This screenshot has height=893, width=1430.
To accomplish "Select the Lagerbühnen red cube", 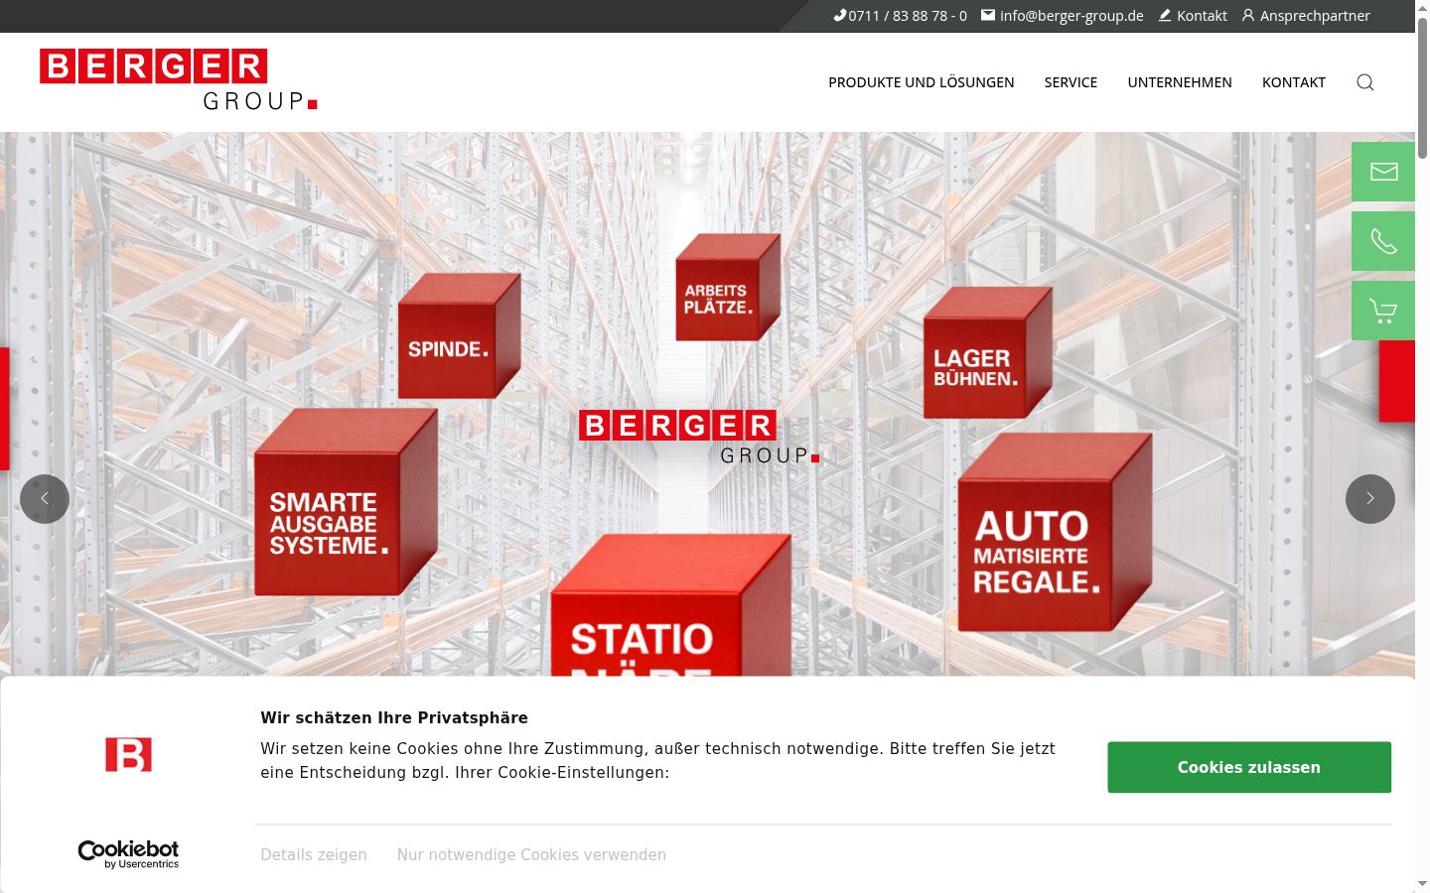I will (987, 352).
